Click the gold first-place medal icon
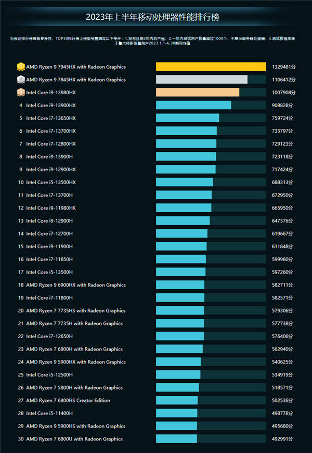This screenshot has height=453, width=312. pyautogui.click(x=20, y=67)
